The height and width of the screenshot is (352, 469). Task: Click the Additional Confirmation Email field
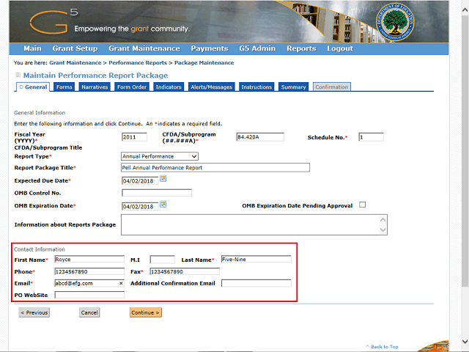coord(256,283)
